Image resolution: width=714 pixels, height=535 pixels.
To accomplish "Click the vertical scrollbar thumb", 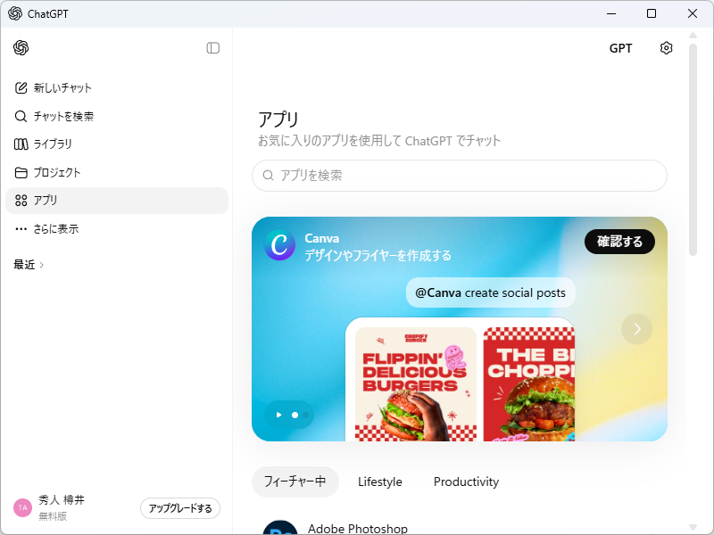I will pos(693,150).
